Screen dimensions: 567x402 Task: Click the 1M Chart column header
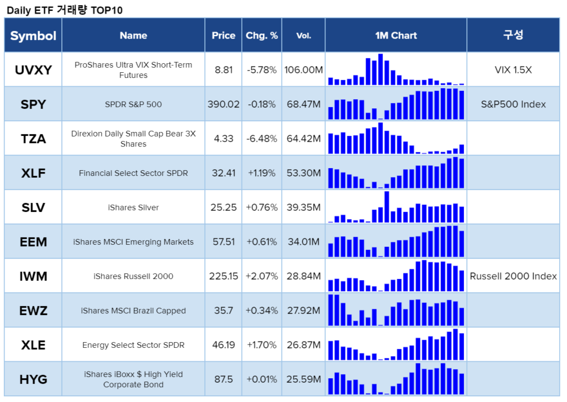pos(396,35)
